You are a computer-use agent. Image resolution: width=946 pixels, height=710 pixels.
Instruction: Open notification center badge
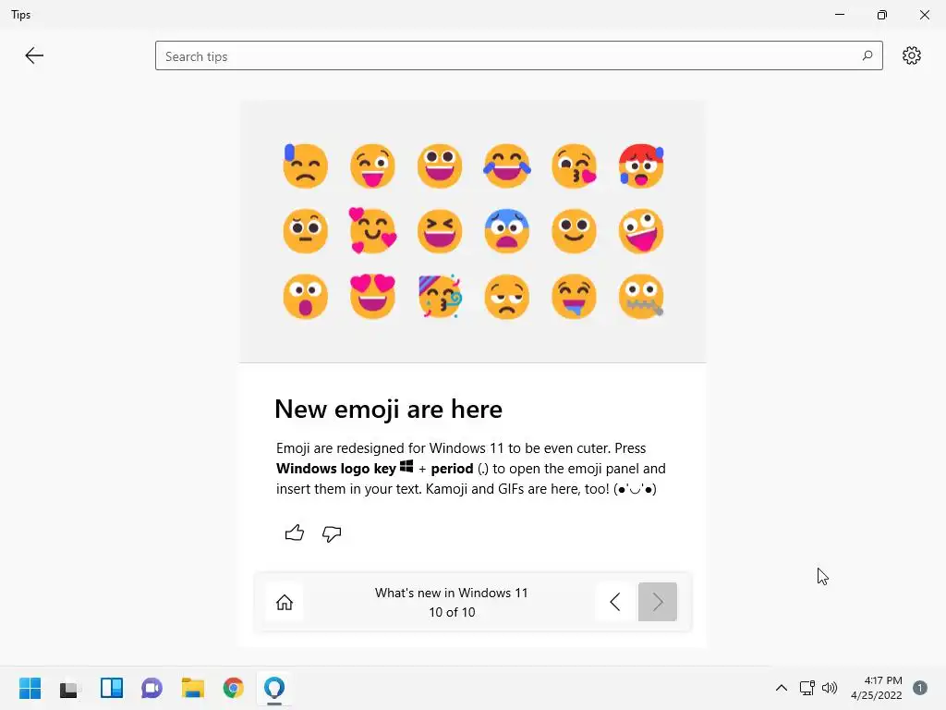pyautogui.click(x=920, y=688)
